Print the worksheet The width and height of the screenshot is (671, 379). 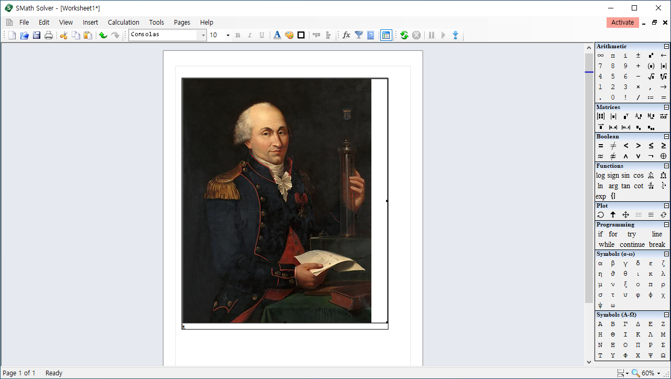click(x=49, y=35)
